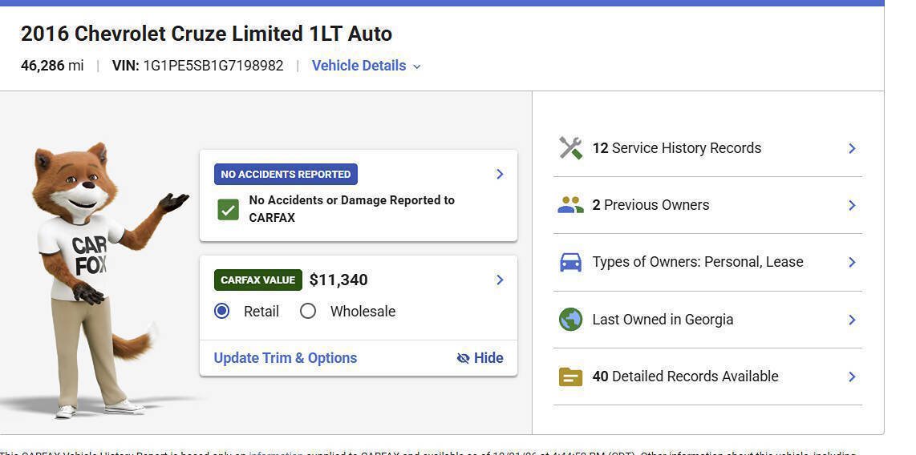The image size is (916, 455).
Task: Select the Retail radio button
Action: [x=222, y=311]
